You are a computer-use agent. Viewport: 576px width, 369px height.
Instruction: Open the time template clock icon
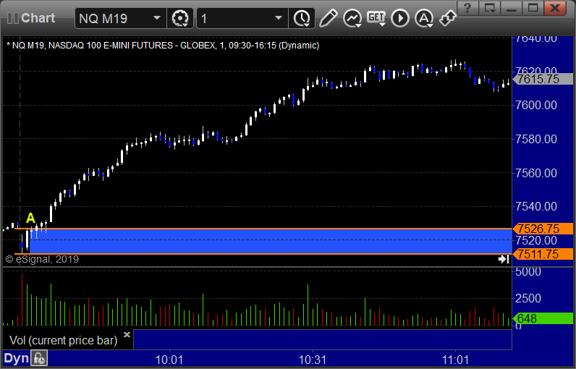302,18
